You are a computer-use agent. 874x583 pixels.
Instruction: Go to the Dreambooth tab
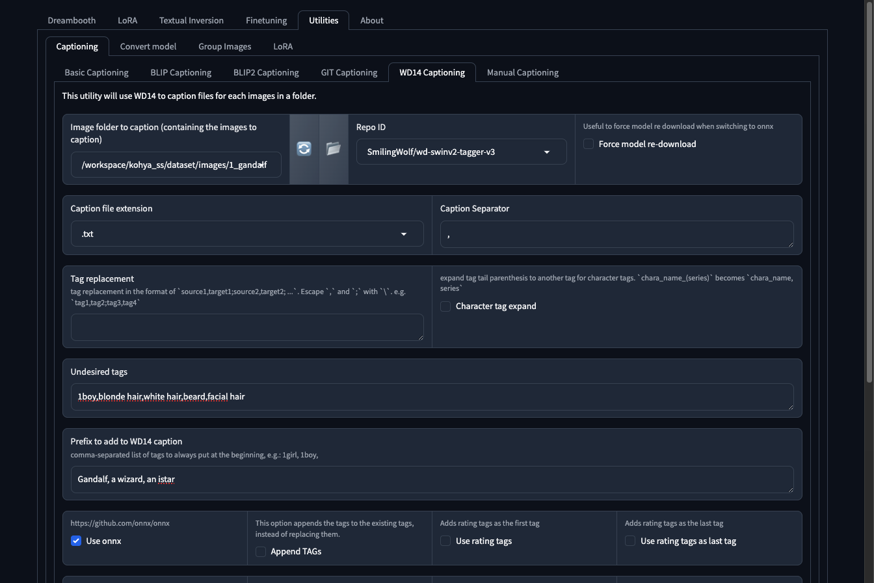pos(72,20)
